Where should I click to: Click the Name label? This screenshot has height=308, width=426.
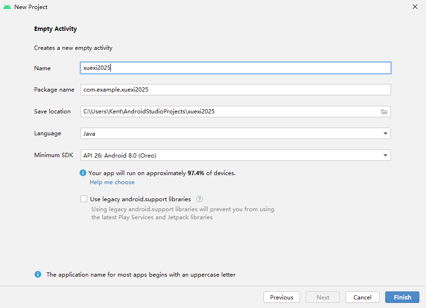coord(42,68)
